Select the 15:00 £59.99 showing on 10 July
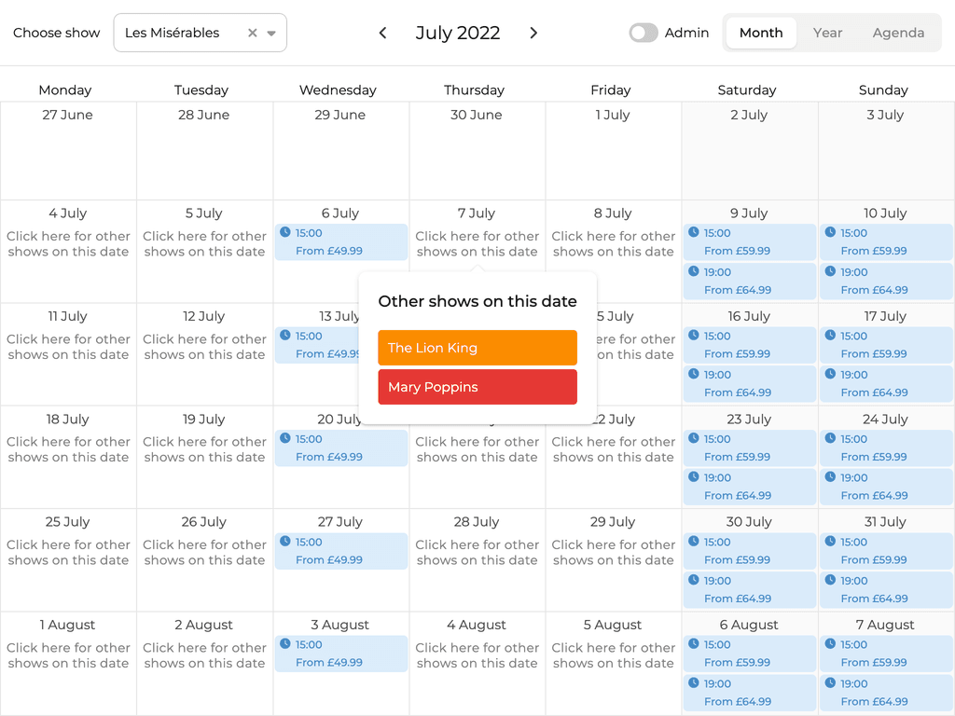The width and height of the screenshot is (955, 716). click(x=885, y=241)
